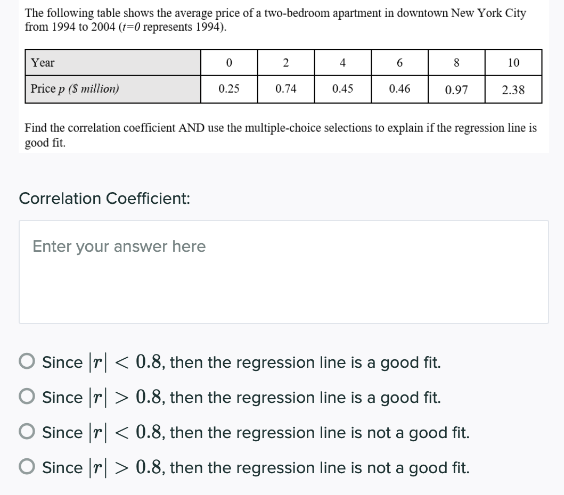564x495 pixels.
Task: Click the 0.25 price cell
Action: pyautogui.click(x=229, y=89)
